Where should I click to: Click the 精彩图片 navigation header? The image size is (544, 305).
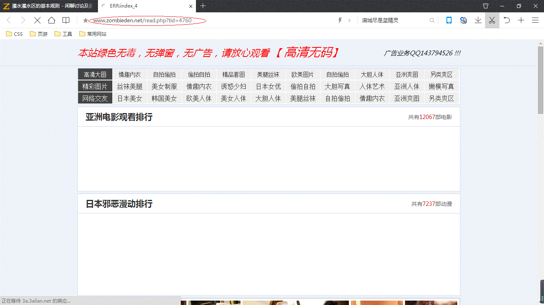[x=95, y=86]
